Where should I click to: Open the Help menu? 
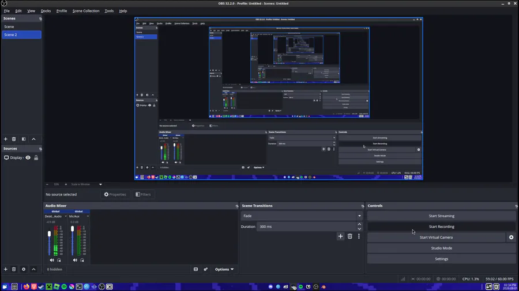(123, 11)
